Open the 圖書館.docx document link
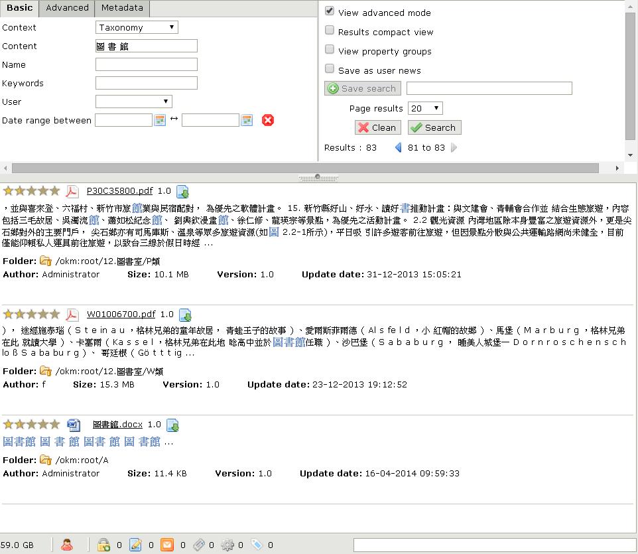This screenshot has height=554, width=638. [117, 424]
